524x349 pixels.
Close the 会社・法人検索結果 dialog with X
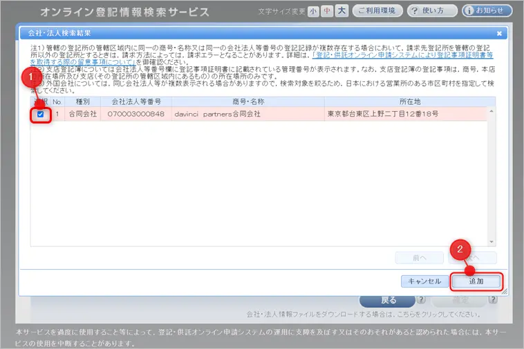click(x=499, y=33)
